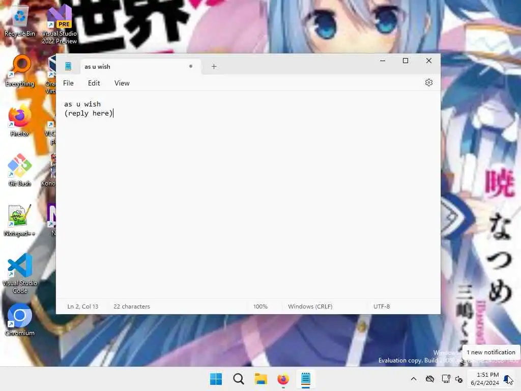Close the 'as u wish' tab via unsaved dot
521x391 pixels.
tap(191, 66)
